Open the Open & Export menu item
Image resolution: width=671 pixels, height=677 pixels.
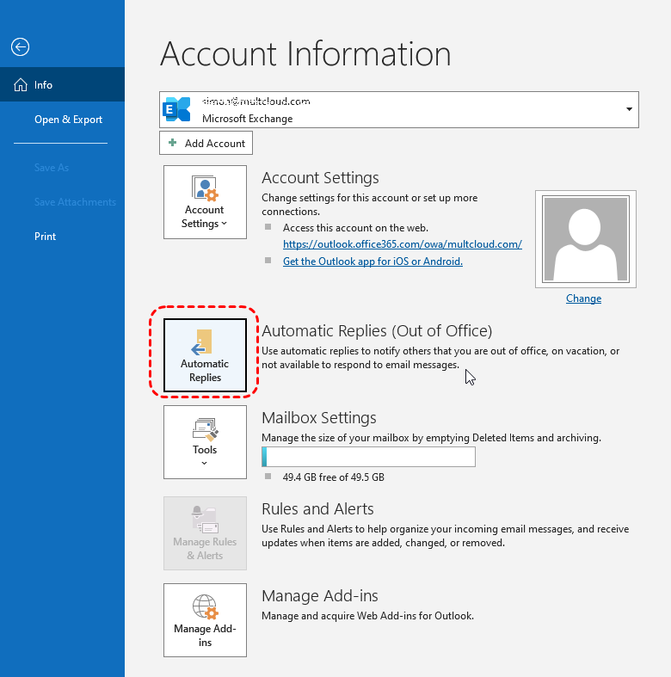68,120
